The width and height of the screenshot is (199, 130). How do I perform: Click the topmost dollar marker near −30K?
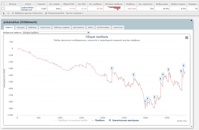point(184,66)
